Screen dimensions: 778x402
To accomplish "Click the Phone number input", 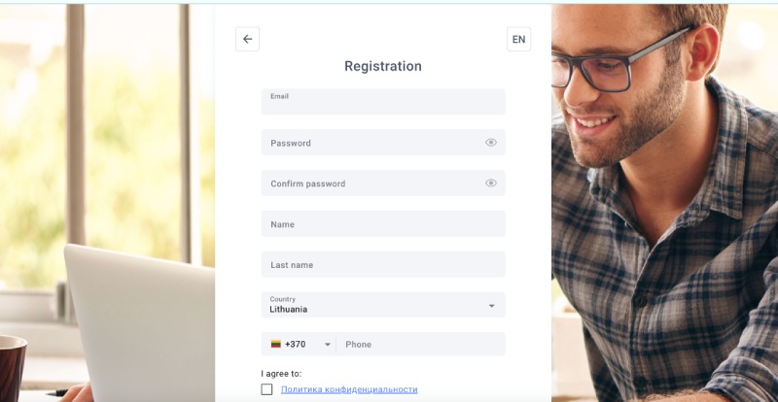I will [421, 345].
